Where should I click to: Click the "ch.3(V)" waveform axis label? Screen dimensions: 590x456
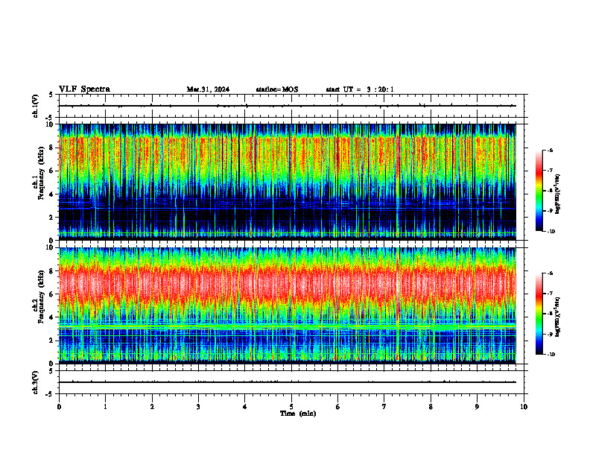[35, 382]
